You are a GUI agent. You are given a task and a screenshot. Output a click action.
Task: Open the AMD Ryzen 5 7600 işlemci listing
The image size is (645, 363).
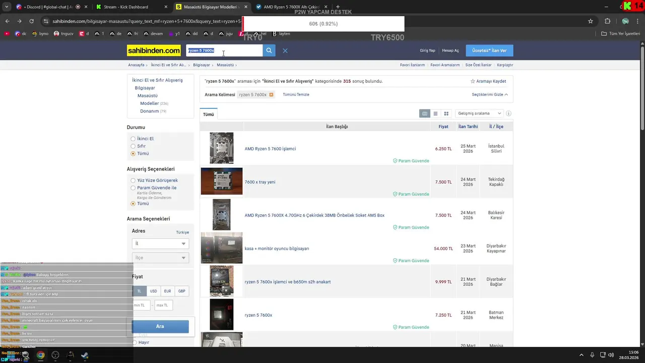[x=270, y=149]
